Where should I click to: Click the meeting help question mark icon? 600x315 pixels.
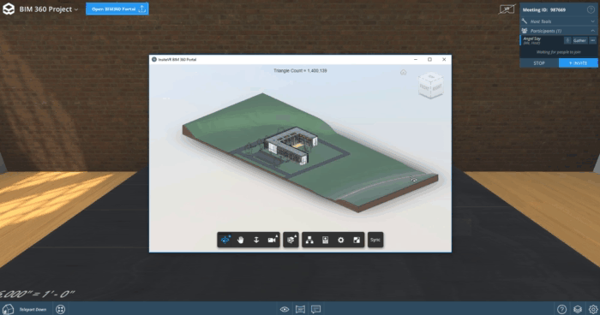[591, 9]
